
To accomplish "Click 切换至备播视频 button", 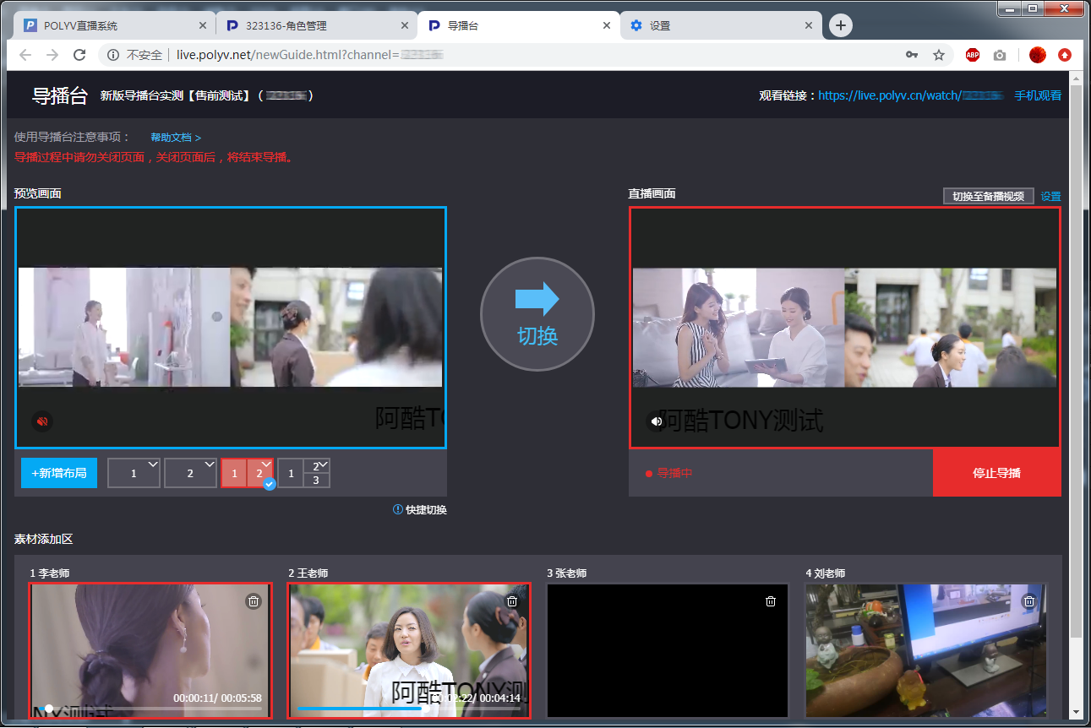I will (988, 196).
